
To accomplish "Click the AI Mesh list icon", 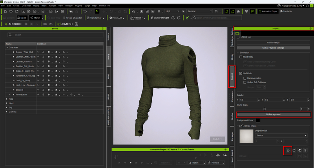I will point(77,24).
